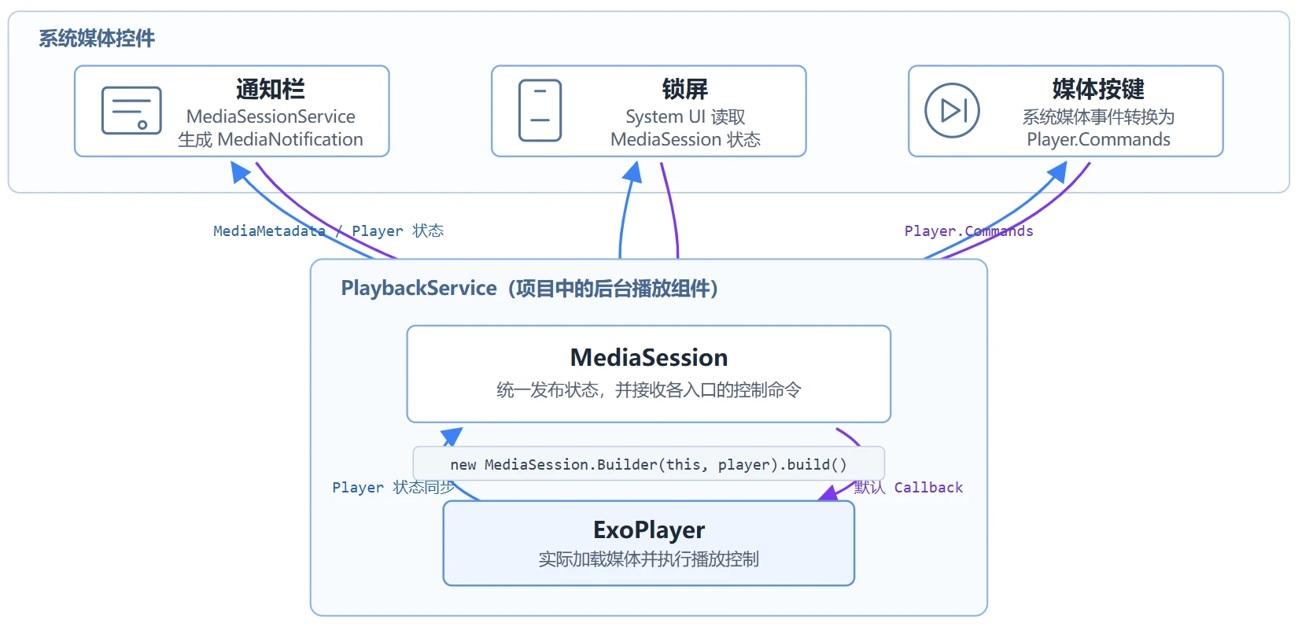Select the 通知栏 heading
This screenshot has width=1298, height=627.
pos(271,89)
